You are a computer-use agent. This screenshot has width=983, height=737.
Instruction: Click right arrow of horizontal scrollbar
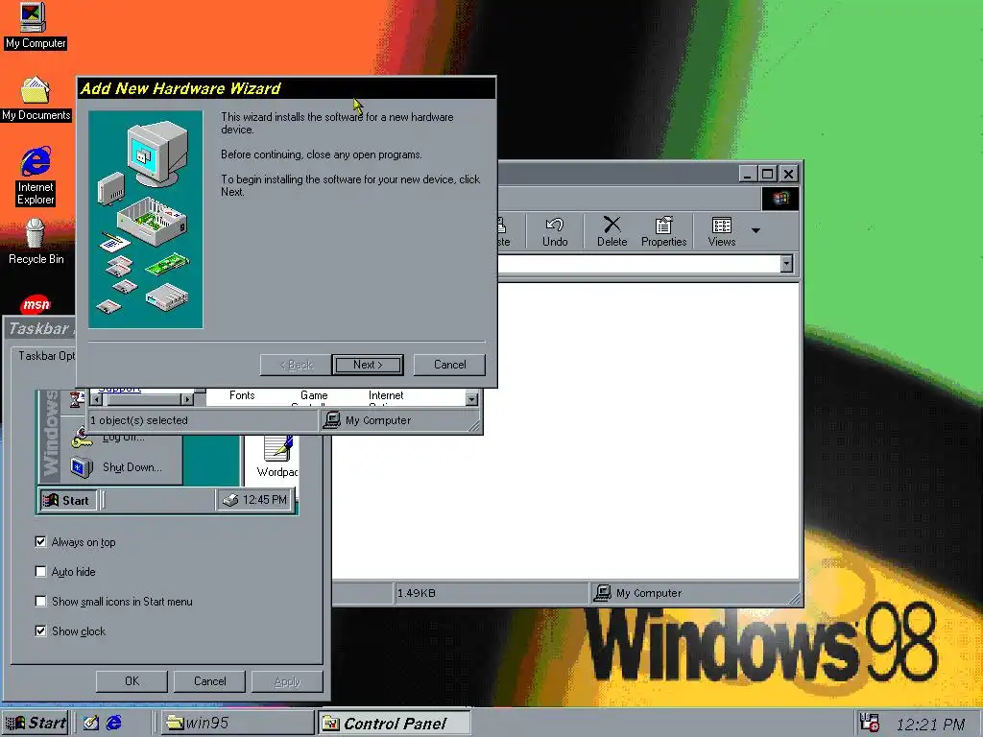[x=187, y=399]
